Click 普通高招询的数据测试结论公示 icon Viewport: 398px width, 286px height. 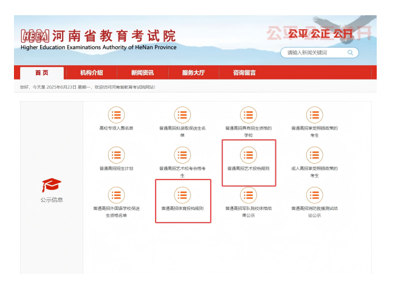314,195
